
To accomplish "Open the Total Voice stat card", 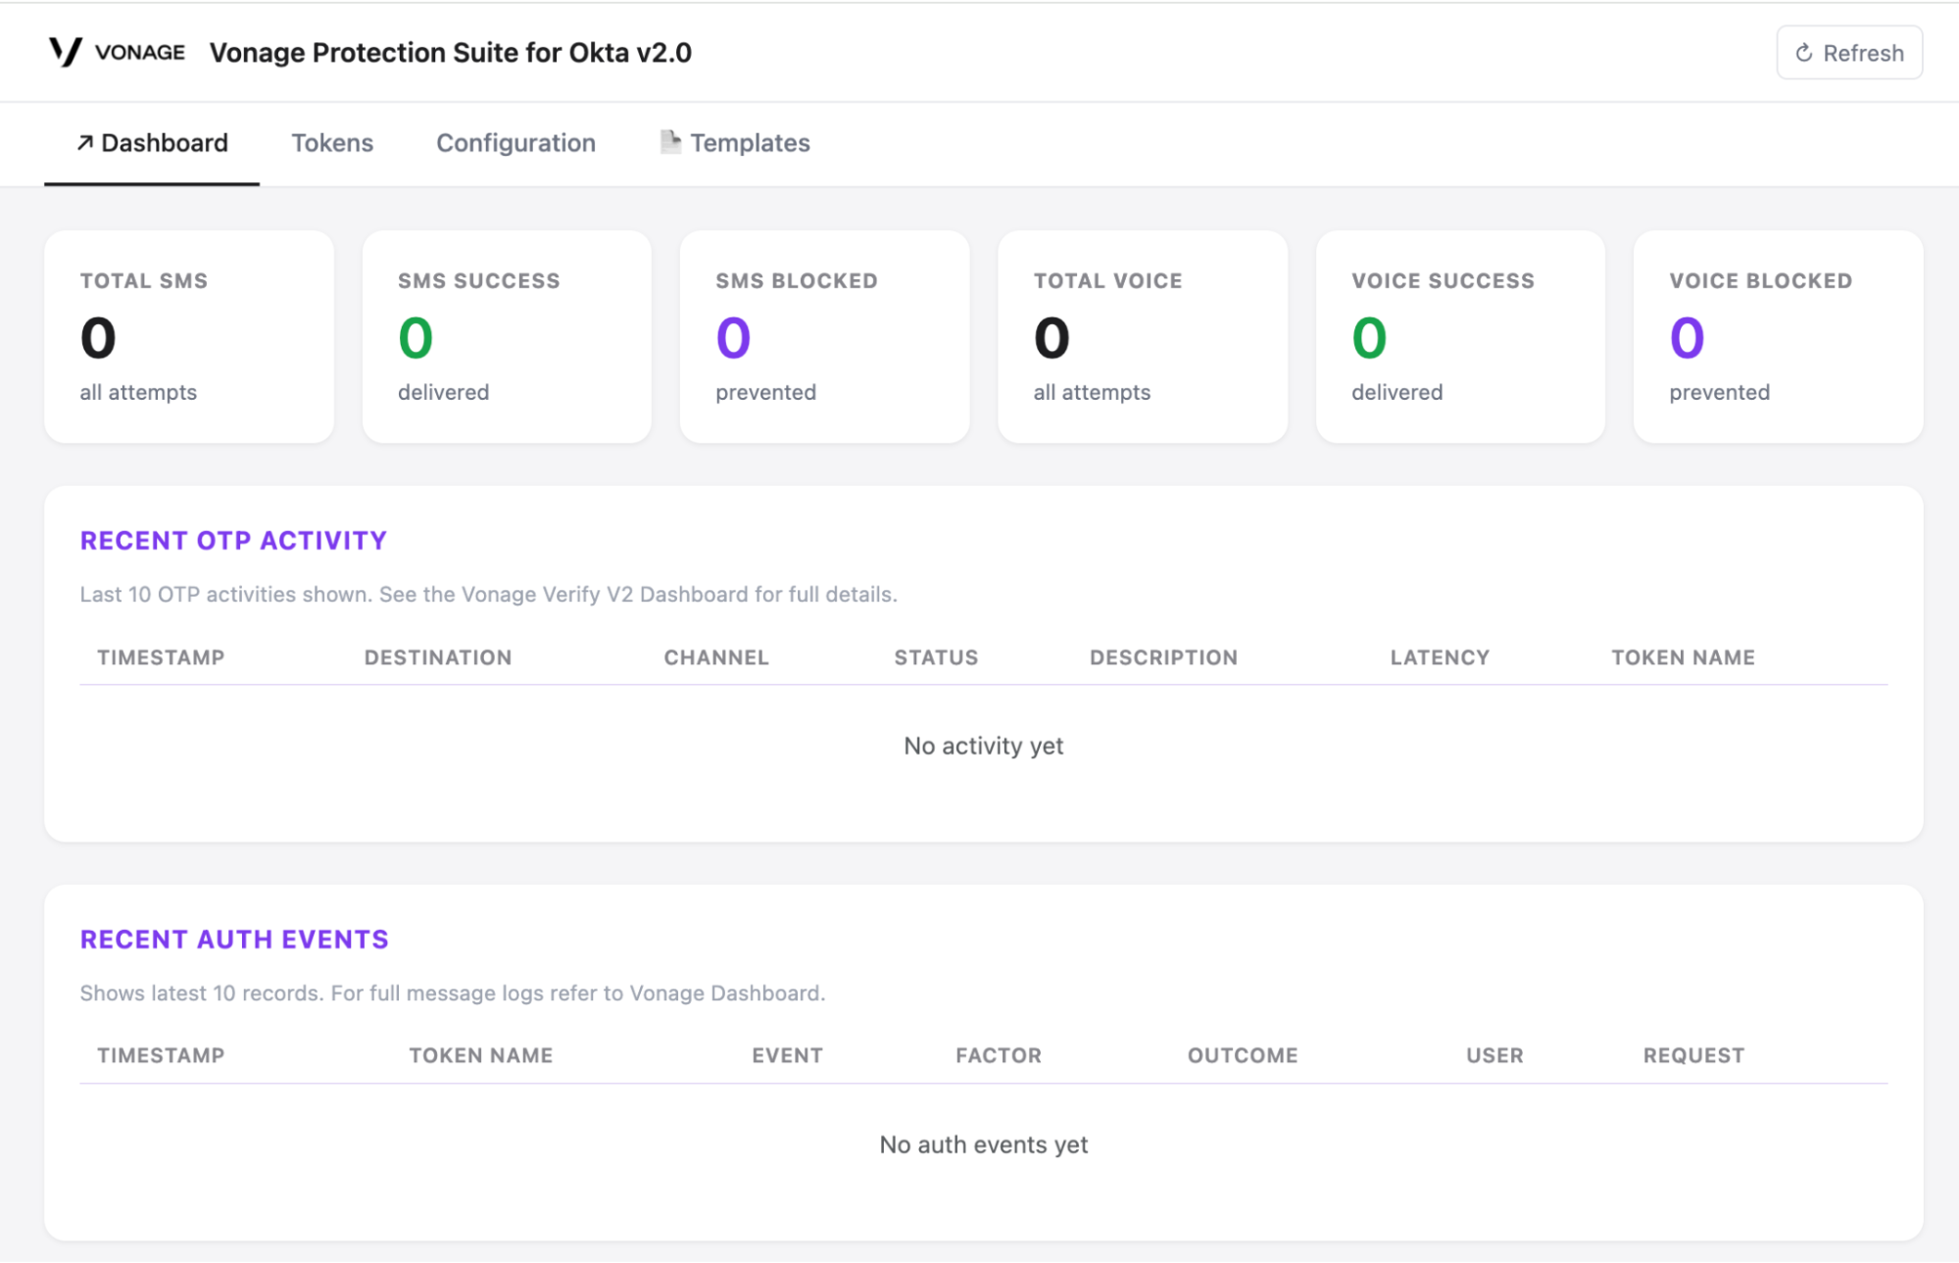I will (x=1143, y=337).
